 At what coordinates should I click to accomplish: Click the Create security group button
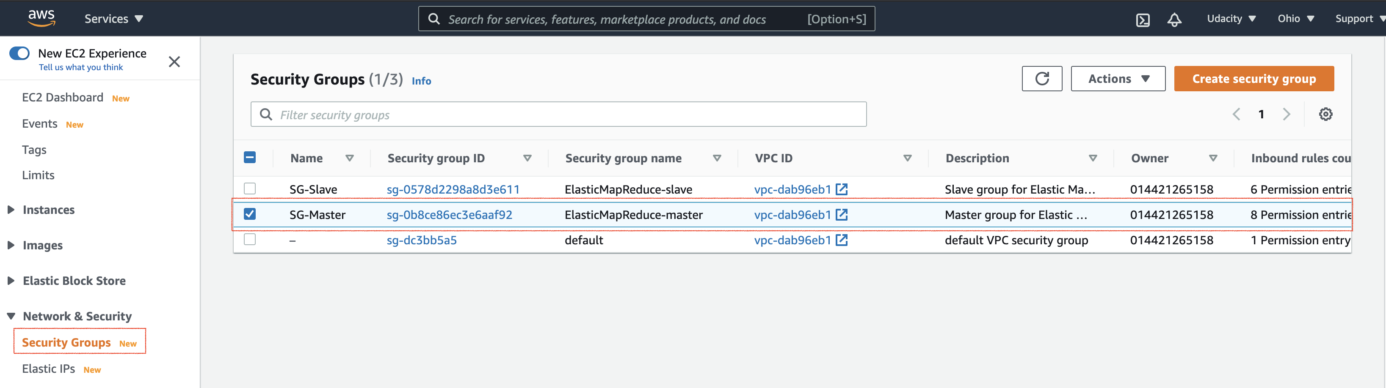pyautogui.click(x=1253, y=79)
